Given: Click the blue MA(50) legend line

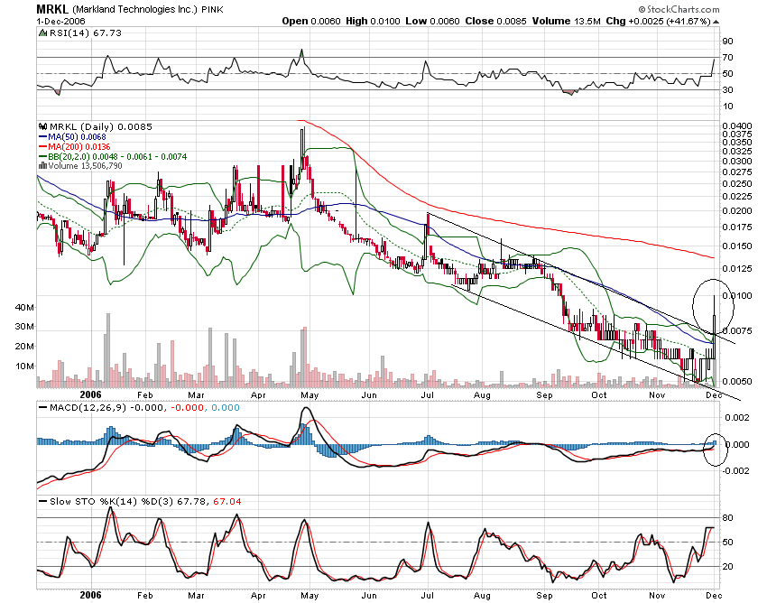Looking at the screenshot, I should tap(42, 137).
